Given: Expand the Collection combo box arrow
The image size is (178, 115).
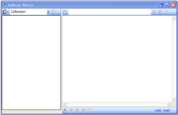Looking at the screenshot, I should [x=48, y=12].
